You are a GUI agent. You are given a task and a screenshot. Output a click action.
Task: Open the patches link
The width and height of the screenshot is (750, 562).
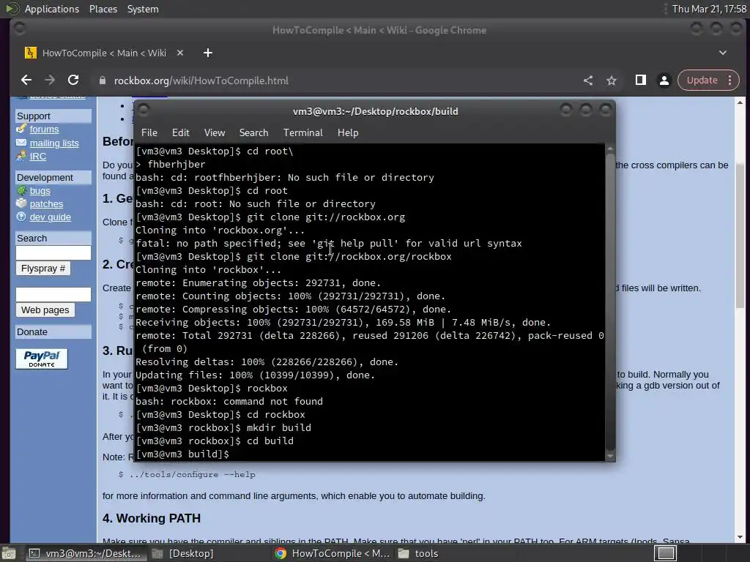point(46,204)
